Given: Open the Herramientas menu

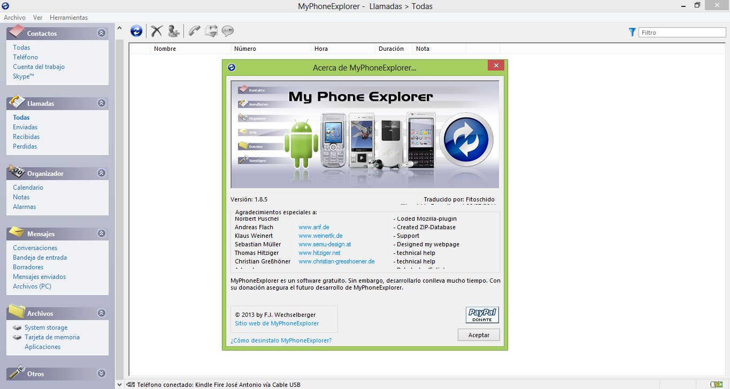Looking at the screenshot, I should 69,18.
